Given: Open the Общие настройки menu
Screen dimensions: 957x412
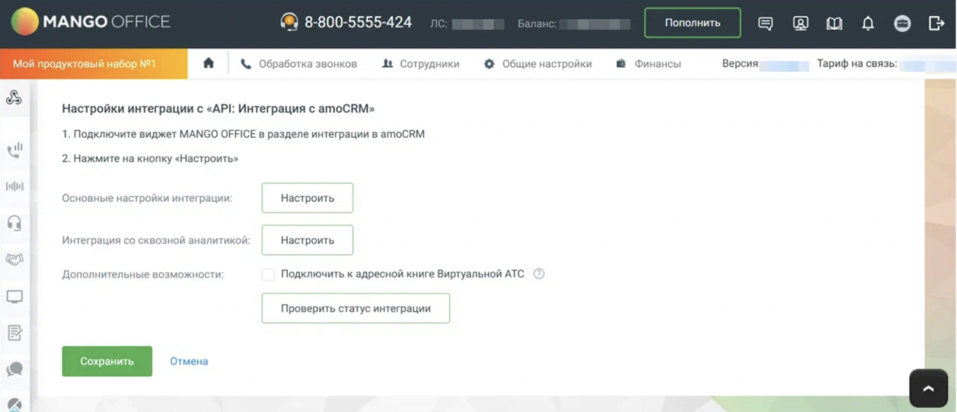Looking at the screenshot, I should pyautogui.click(x=538, y=63).
